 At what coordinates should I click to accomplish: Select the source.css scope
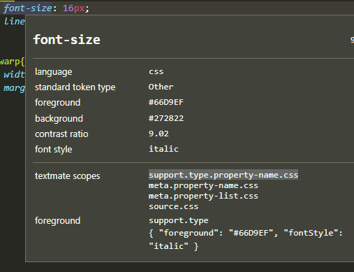[x=174, y=206]
